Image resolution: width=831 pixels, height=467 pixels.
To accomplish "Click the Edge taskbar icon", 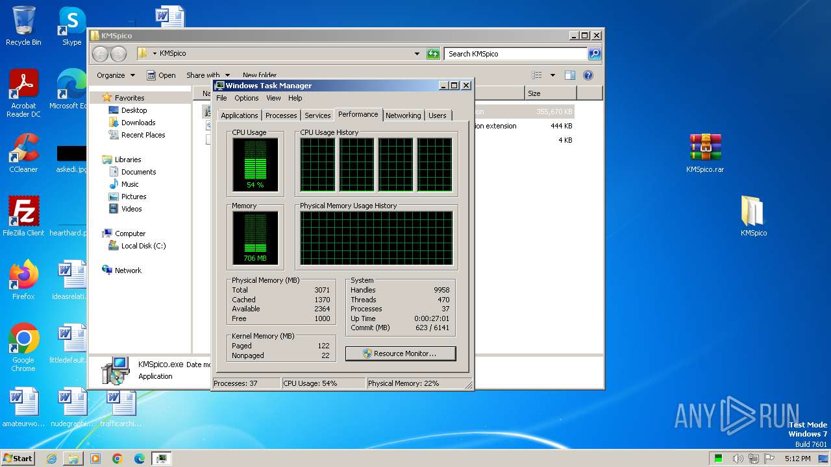I will pyautogui.click(x=140, y=459).
